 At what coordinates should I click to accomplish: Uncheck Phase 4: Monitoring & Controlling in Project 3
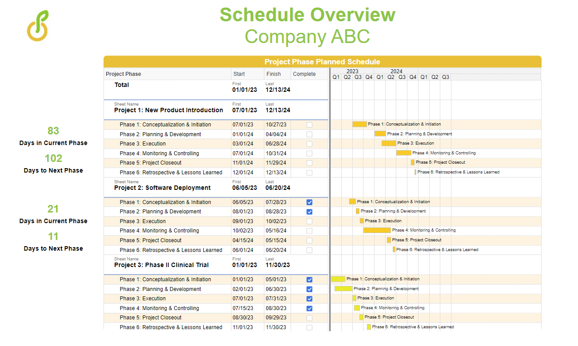coord(309,308)
